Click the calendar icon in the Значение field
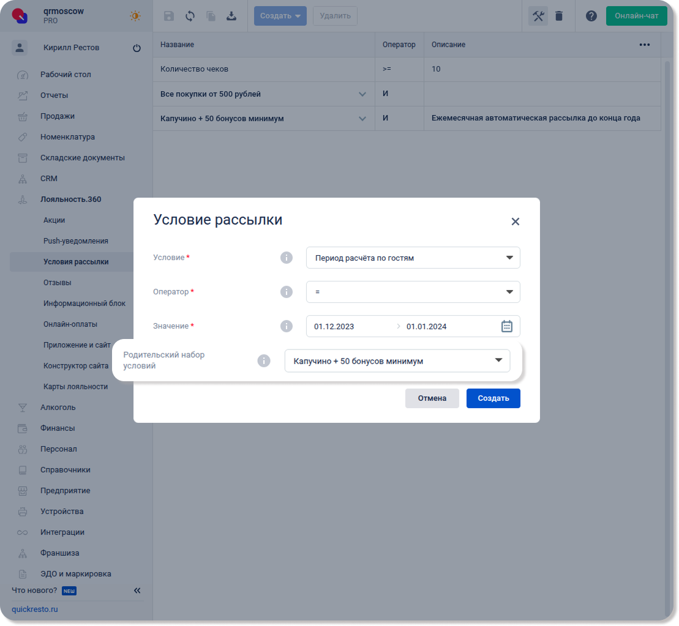 (x=506, y=326)
